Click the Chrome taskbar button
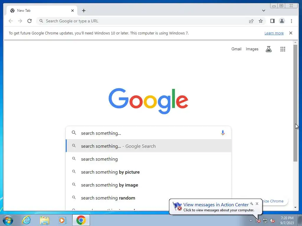 81,220
